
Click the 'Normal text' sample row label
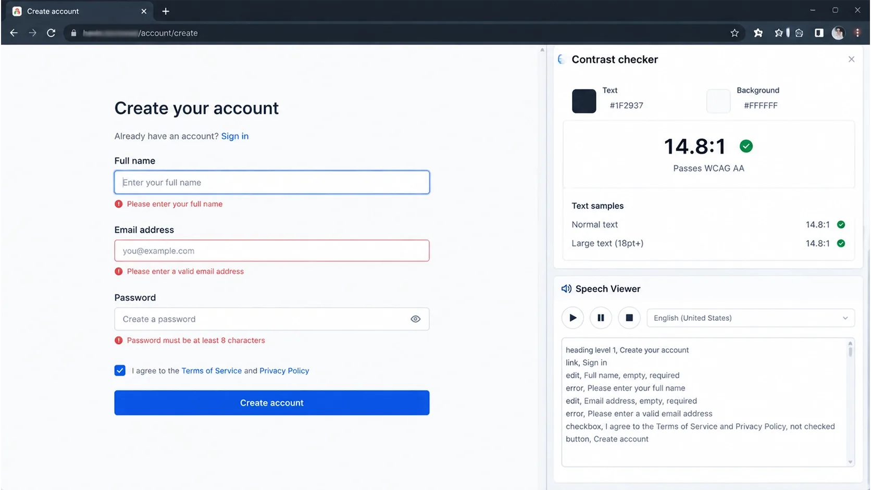coord(594,224)
